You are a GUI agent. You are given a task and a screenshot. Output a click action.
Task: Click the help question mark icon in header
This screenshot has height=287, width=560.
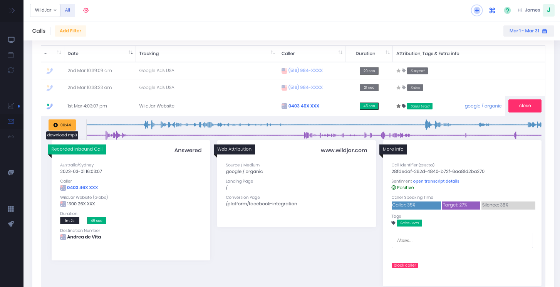coord(507,10)
